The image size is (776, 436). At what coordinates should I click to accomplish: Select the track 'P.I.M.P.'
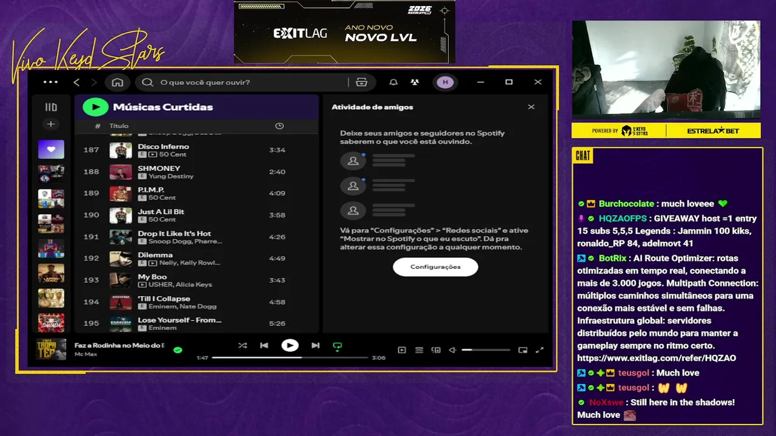(x=151, y=190)
